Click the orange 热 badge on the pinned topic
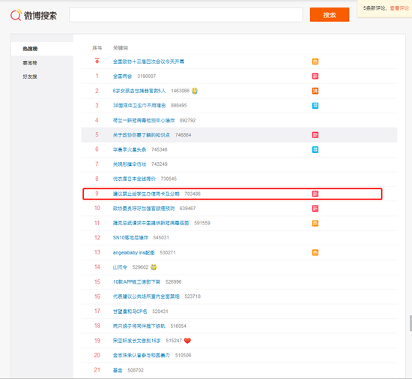 315,62
